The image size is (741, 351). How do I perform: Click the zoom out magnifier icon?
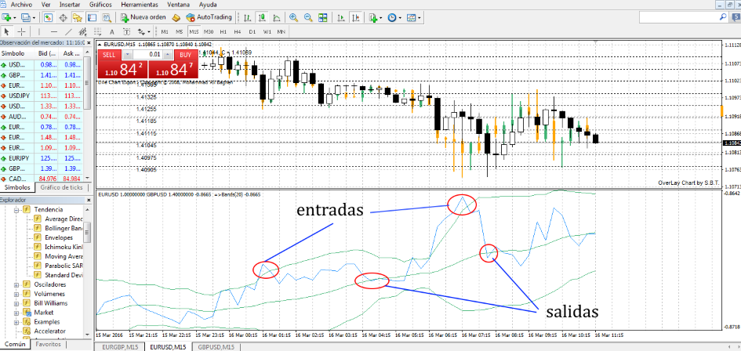click(307, 17)
